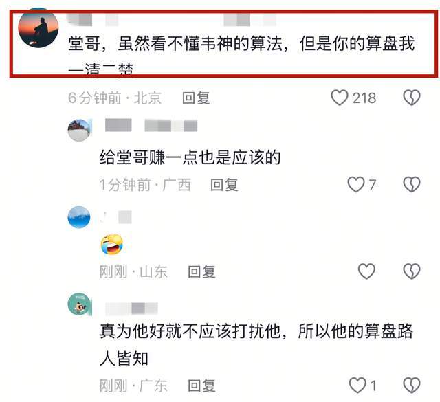Tap the laughing-crying emoji comment
The height and width of the screenshot is (402, 440).
coord(111,244)
